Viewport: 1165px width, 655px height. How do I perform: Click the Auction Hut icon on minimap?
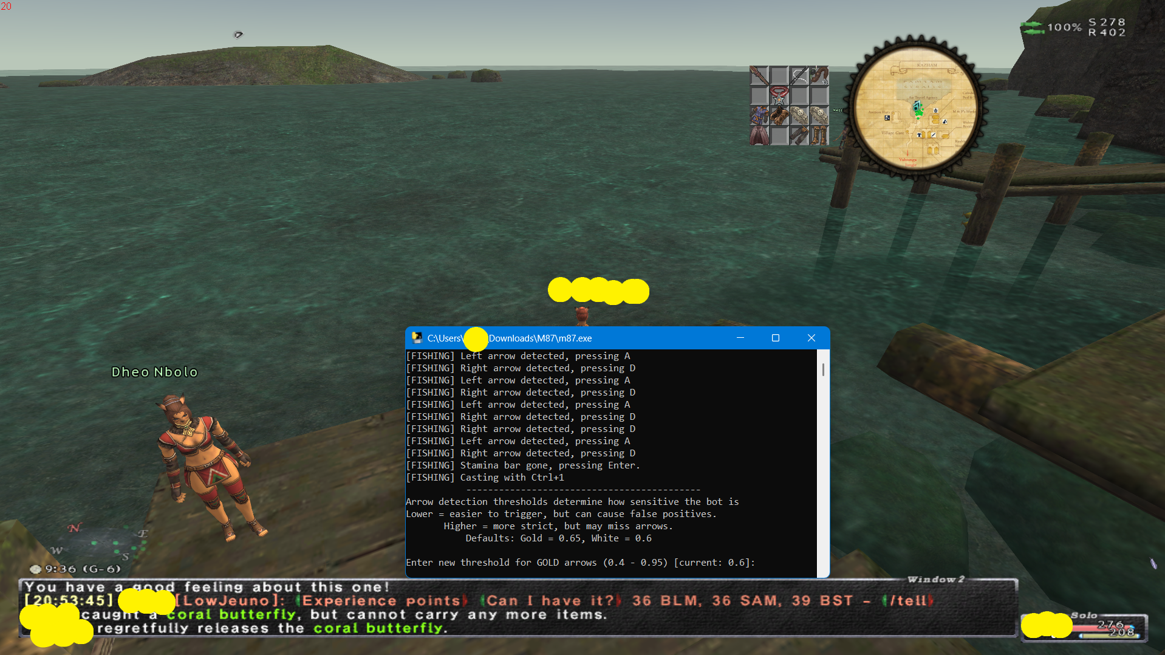[887, 118]
